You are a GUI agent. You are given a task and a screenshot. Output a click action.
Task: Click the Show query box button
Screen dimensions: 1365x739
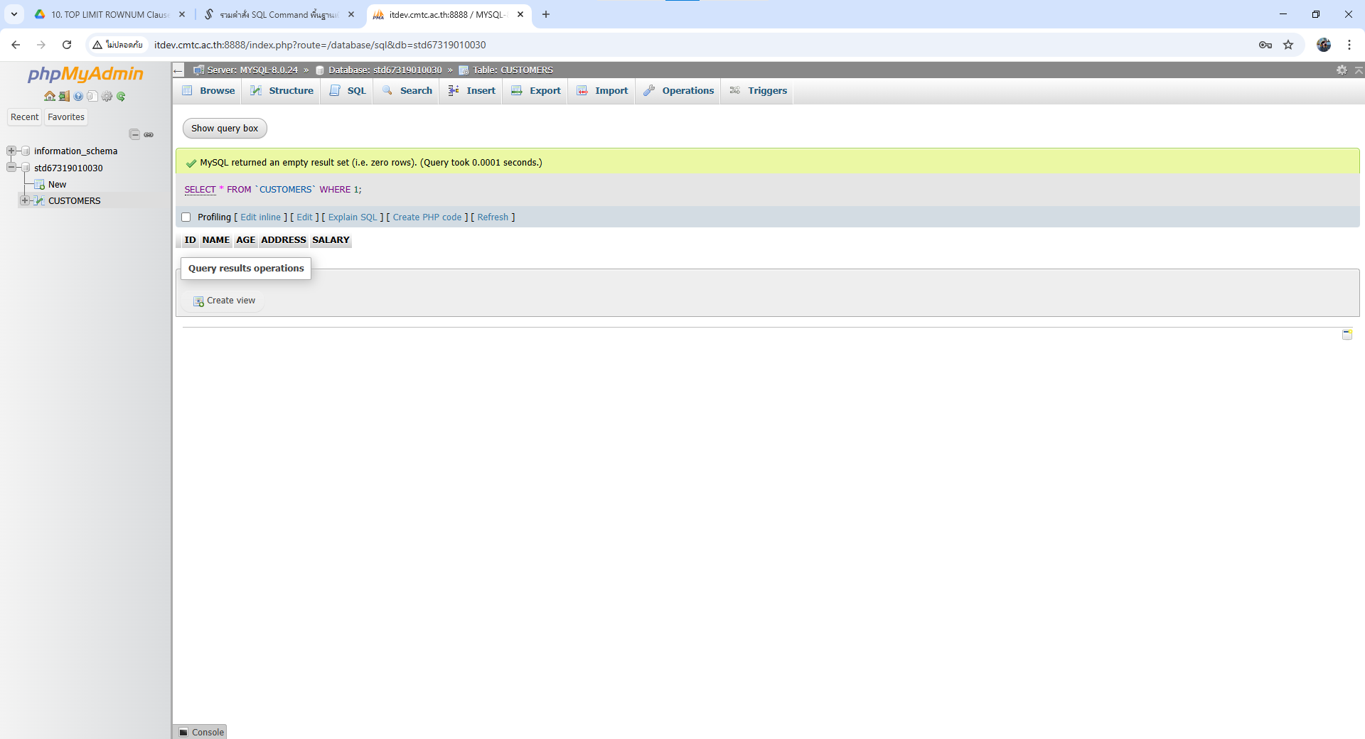225,129
